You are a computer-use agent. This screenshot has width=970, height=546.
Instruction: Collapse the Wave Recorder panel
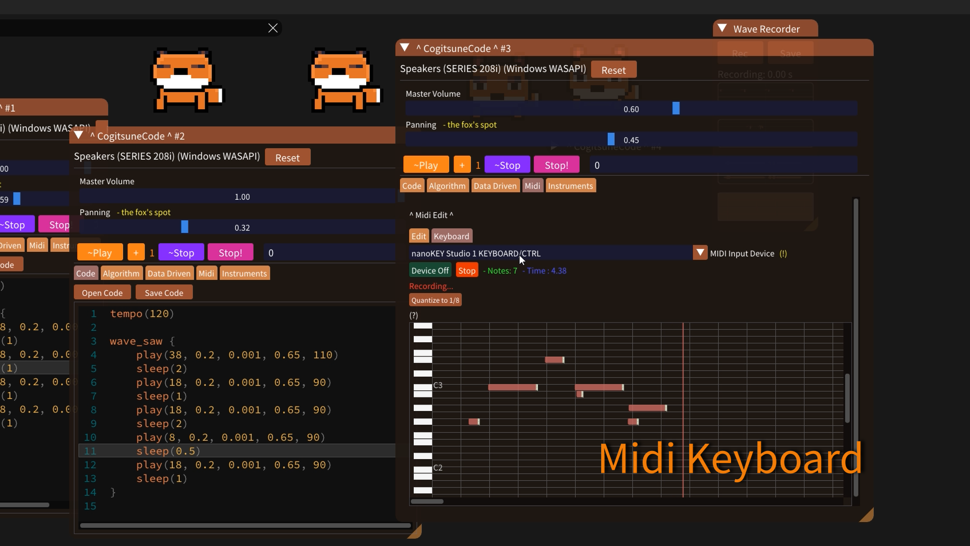[722, 28]
